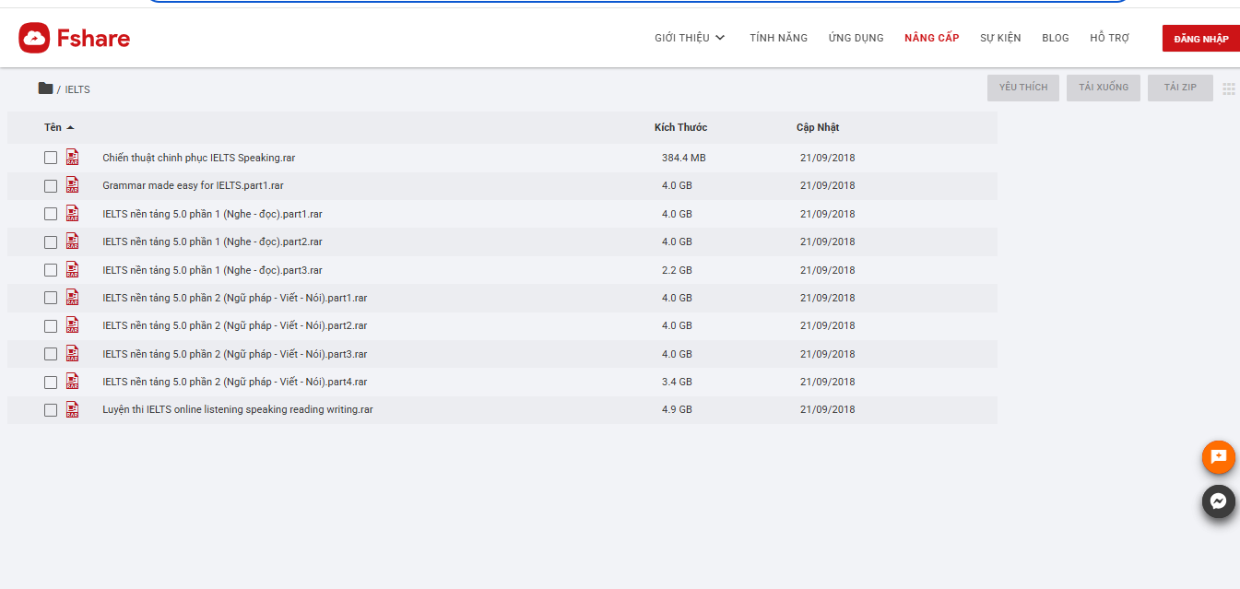
Task: Click RAR icon of phần 2 Ngữ pháp part4
Action: [73, 382]
